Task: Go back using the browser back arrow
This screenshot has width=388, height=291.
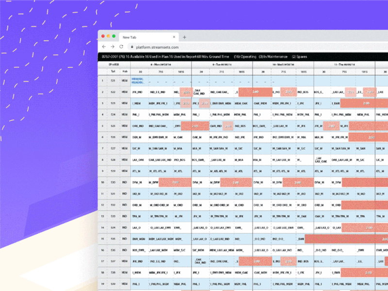Action: pyautogui.click(x=104, y=47)
